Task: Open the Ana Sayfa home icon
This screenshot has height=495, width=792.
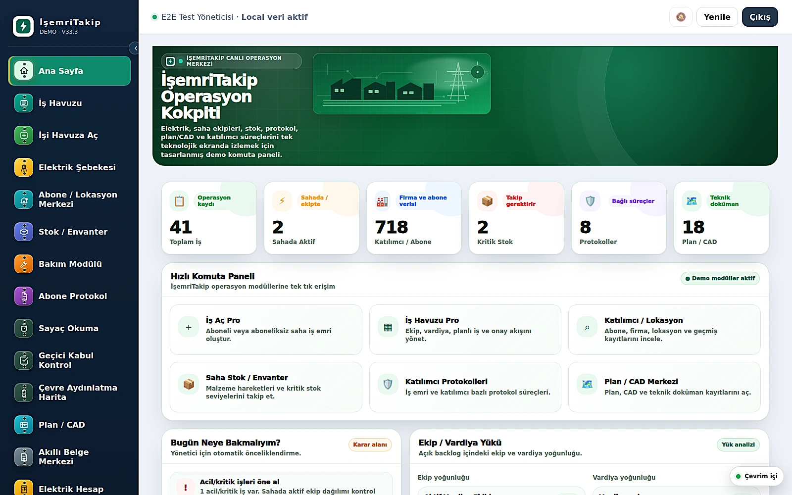Action: [x=24, y=71]
